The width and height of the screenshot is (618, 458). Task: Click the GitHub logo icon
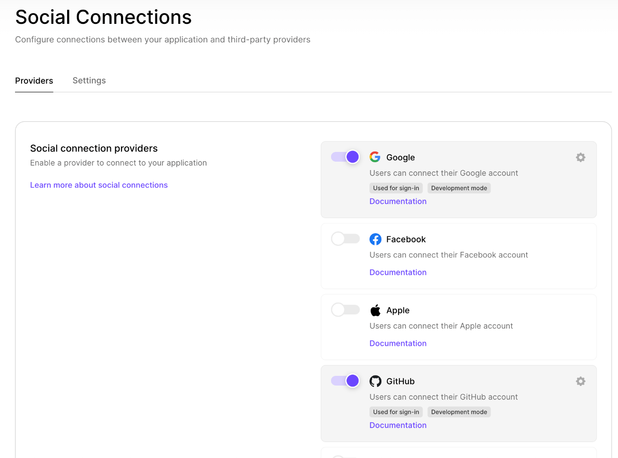[375, 381]
